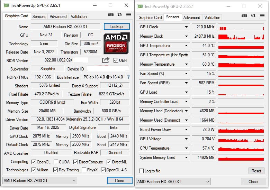Open the GPU selector dropdown in the Graphics Card window
270x190 pixels.
coord(40,181)
